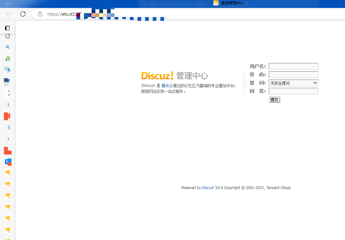
Task: Switch to the WordPress favicon tab
Action: [x=8, y=70]
